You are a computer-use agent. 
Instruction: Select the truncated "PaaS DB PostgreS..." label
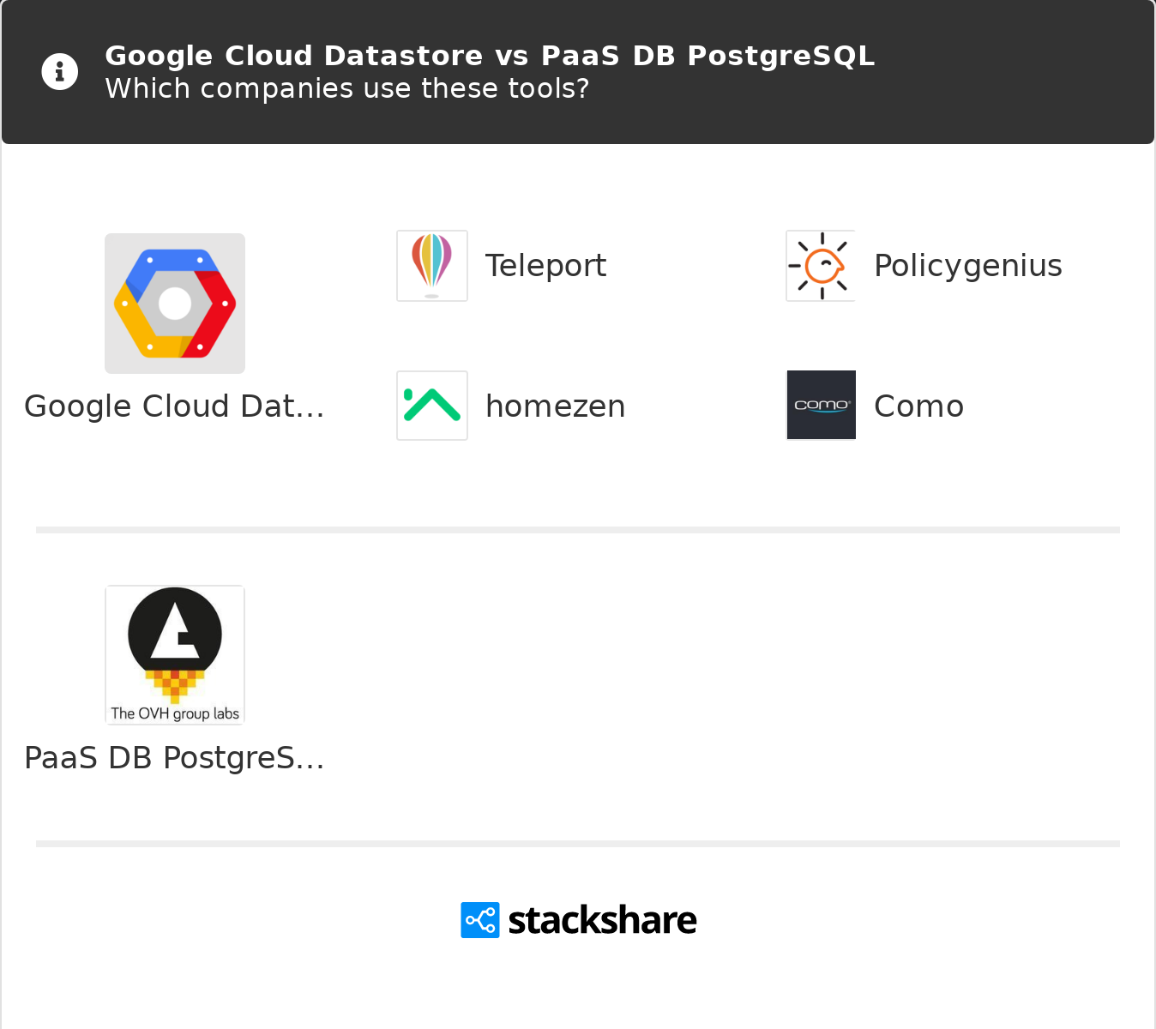coord(174,758)
